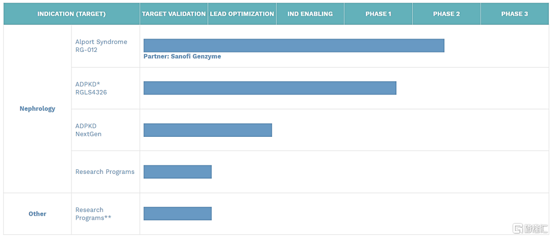
Task: Click the Nephrology Research Programs progress bar
Action: [178, 172]
